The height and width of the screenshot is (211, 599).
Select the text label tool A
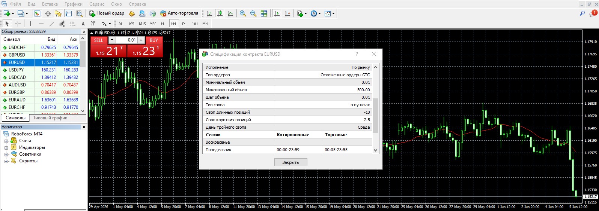point(83,24)
